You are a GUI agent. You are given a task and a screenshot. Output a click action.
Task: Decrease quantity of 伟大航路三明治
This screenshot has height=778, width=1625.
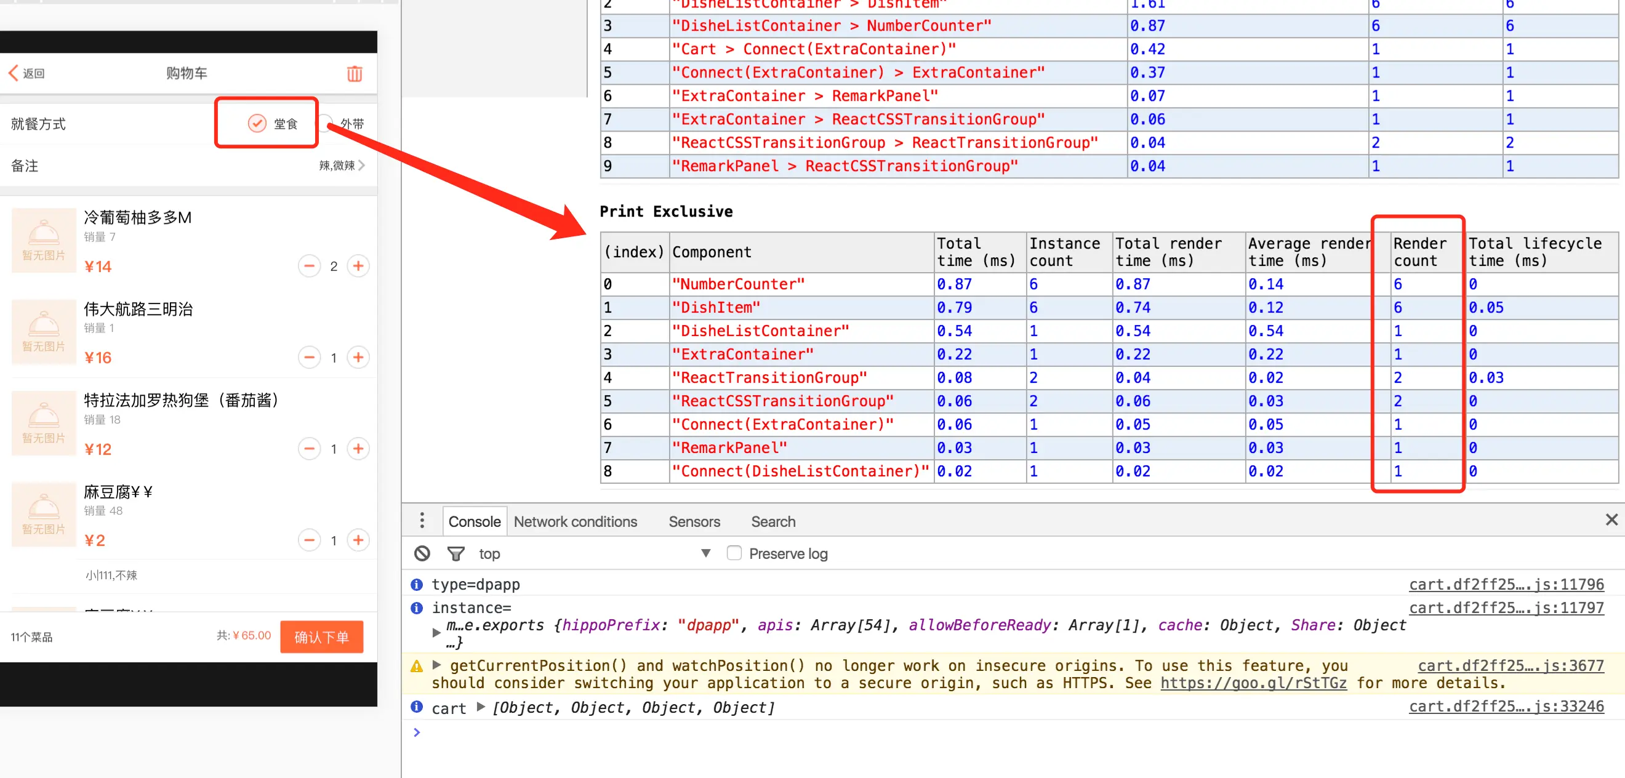(309, 358)
